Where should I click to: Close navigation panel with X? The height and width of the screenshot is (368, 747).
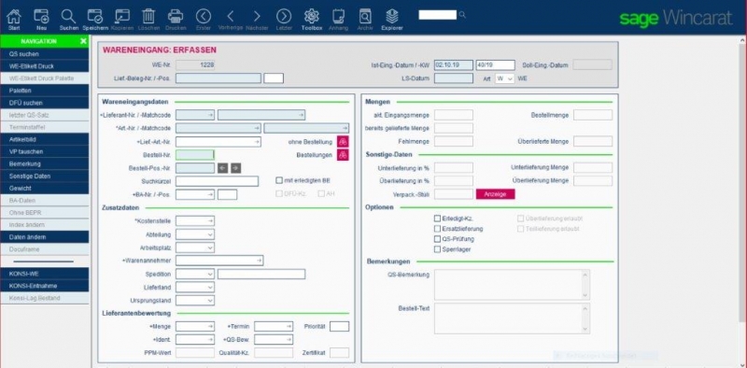[83, 41]
